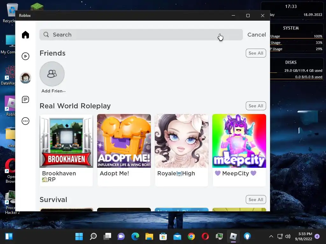The height and width of the screenshot is (244, 326).
Task: Open the Brookhaven RP game thumbnail
Action: point(66,141)
